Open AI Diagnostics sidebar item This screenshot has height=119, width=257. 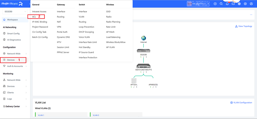click(14, 40)
